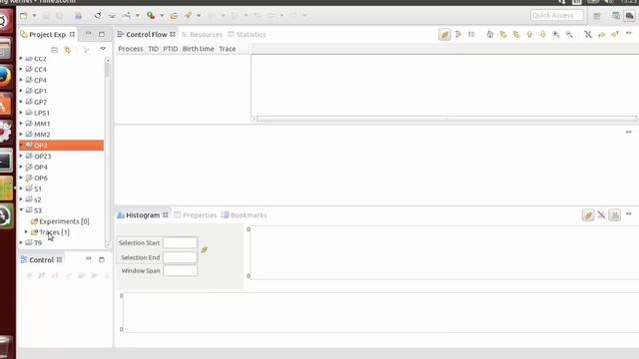Expand the GP1 project node

point(21,91)
